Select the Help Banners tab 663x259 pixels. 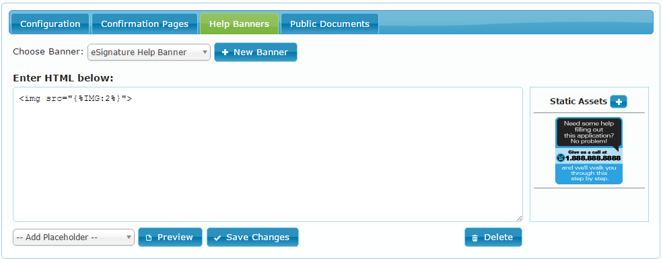[240, 24]
